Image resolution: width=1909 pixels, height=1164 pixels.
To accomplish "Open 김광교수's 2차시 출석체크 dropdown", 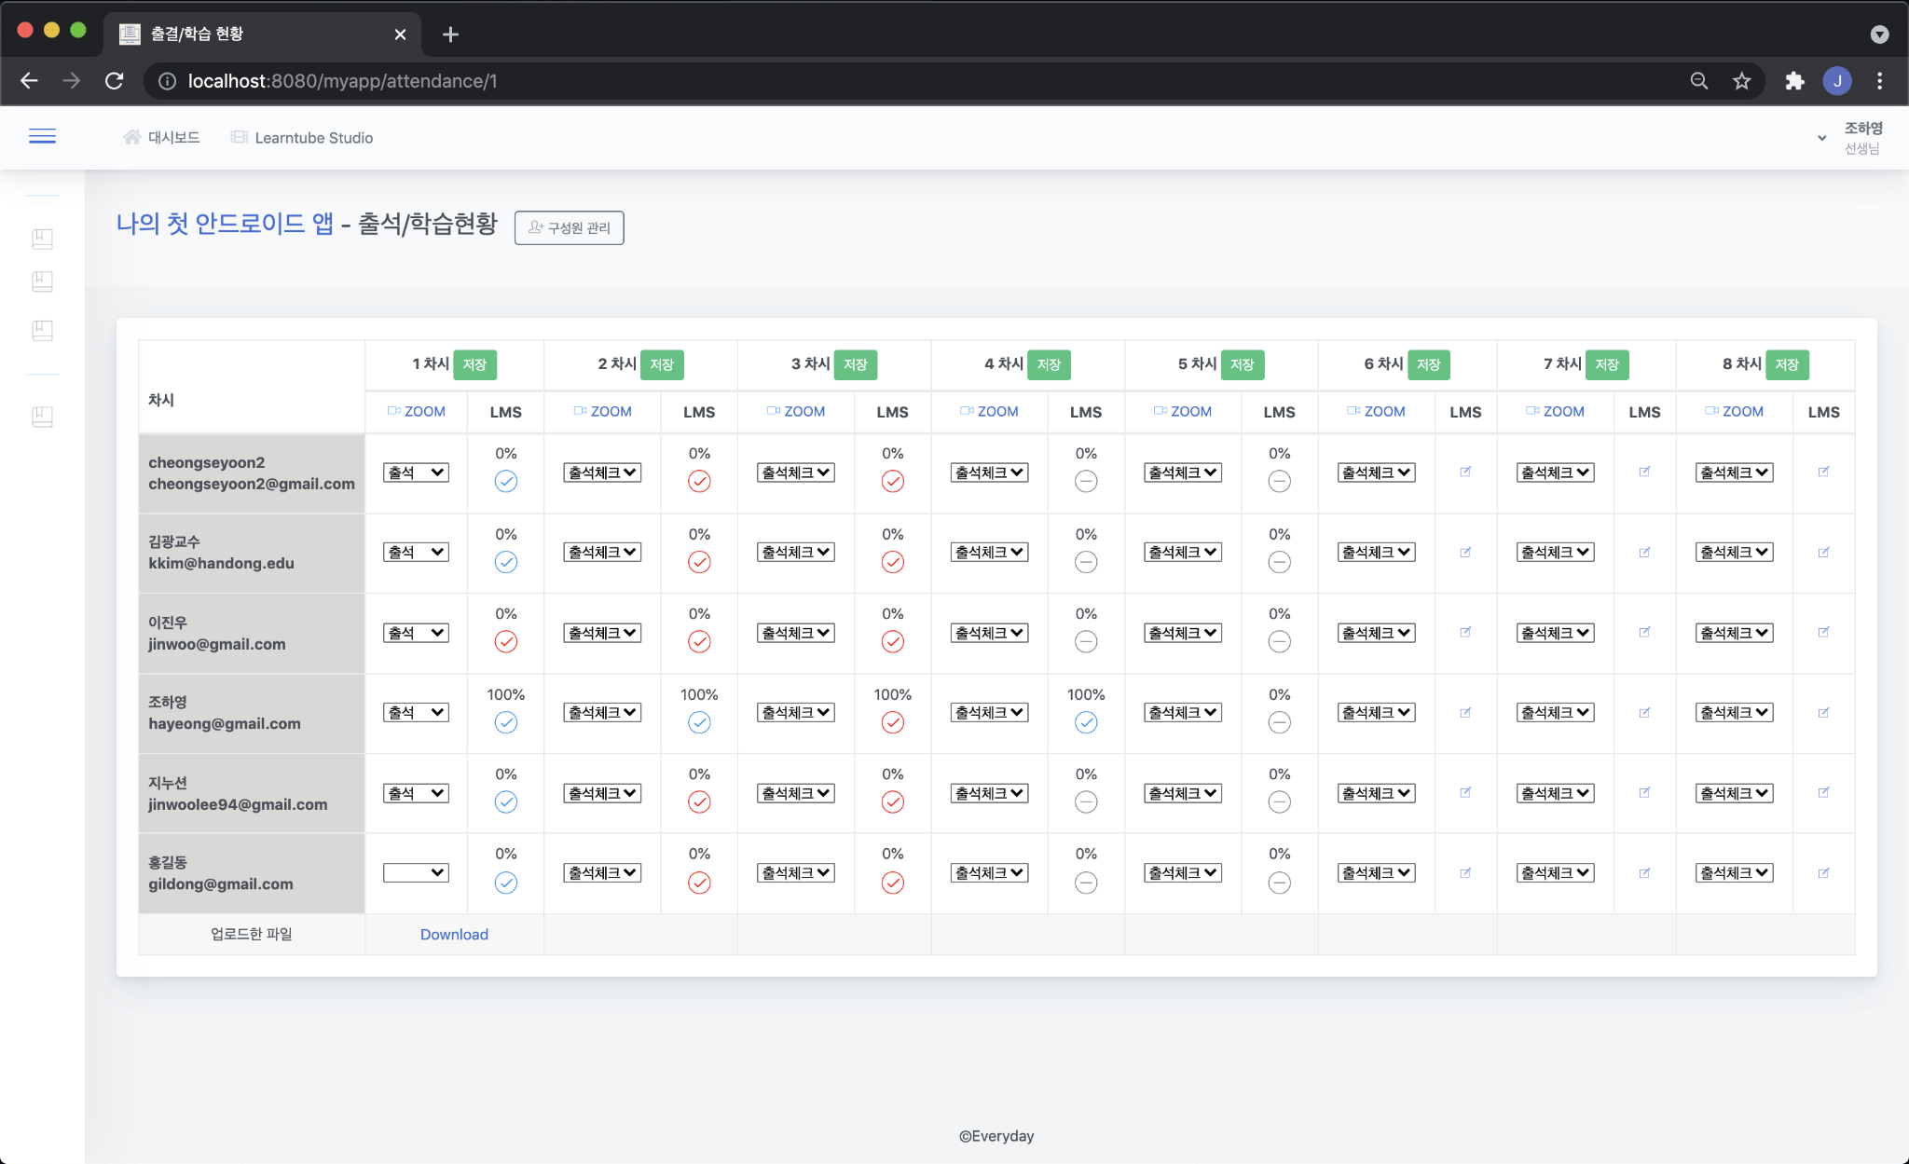I will [x=602, y=552].
